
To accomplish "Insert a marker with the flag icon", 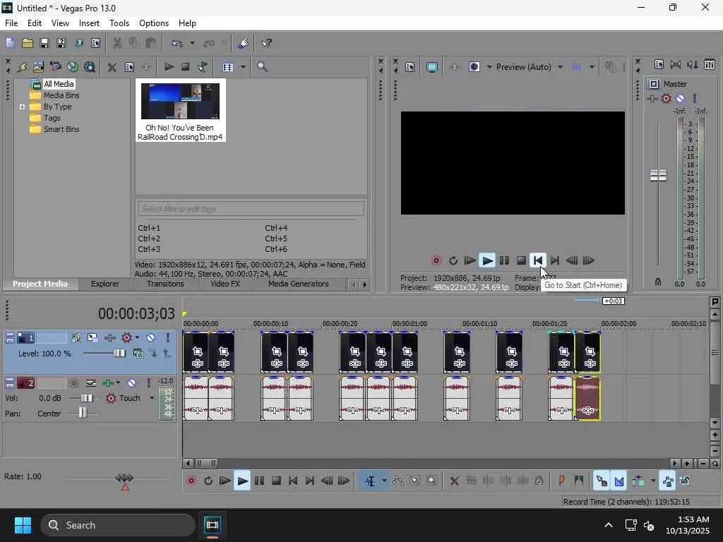I will point(561,481).
